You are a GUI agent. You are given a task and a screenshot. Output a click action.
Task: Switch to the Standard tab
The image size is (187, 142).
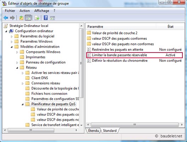click(x=110, y=131)
